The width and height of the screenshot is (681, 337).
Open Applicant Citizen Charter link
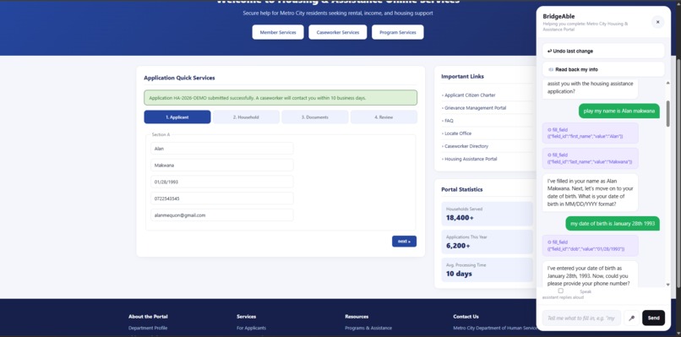469,95
